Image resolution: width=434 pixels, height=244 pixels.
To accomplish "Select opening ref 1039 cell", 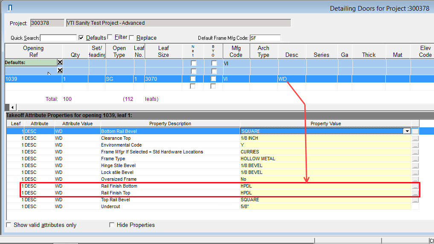I will coord(33,79).
